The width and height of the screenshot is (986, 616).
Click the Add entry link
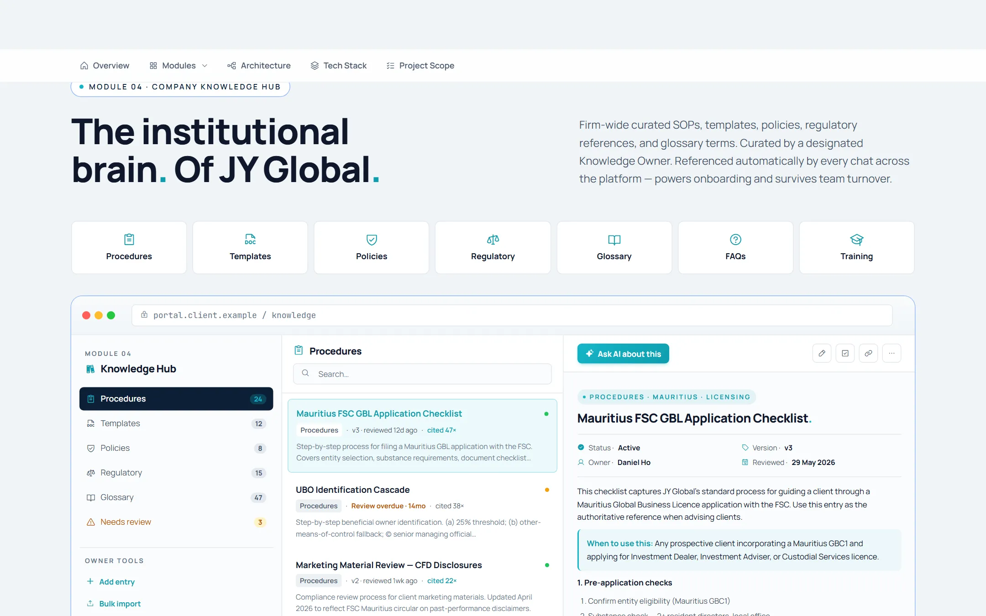(x=117, y=582)
